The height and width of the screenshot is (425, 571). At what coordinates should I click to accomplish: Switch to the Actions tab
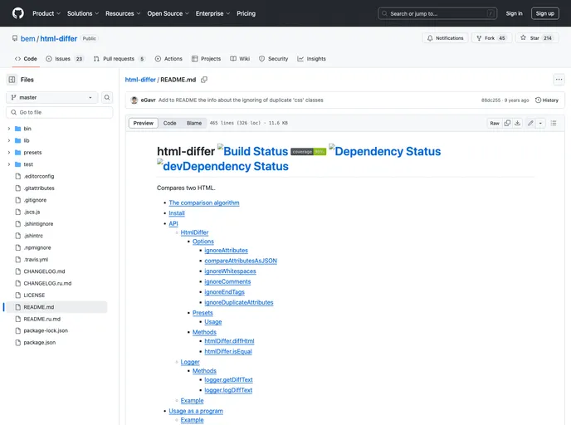(x=168, y=59)
